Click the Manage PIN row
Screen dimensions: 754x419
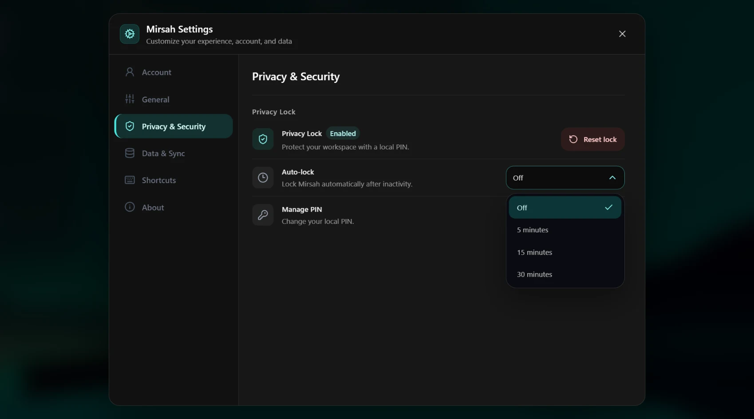438,215
